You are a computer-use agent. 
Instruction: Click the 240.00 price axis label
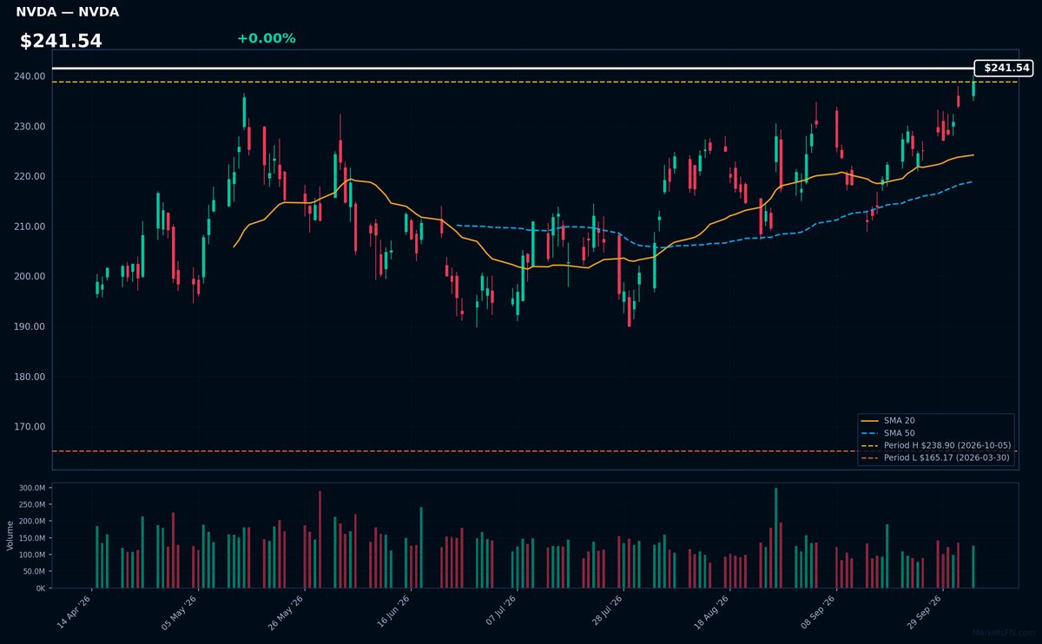coord(30,76)
